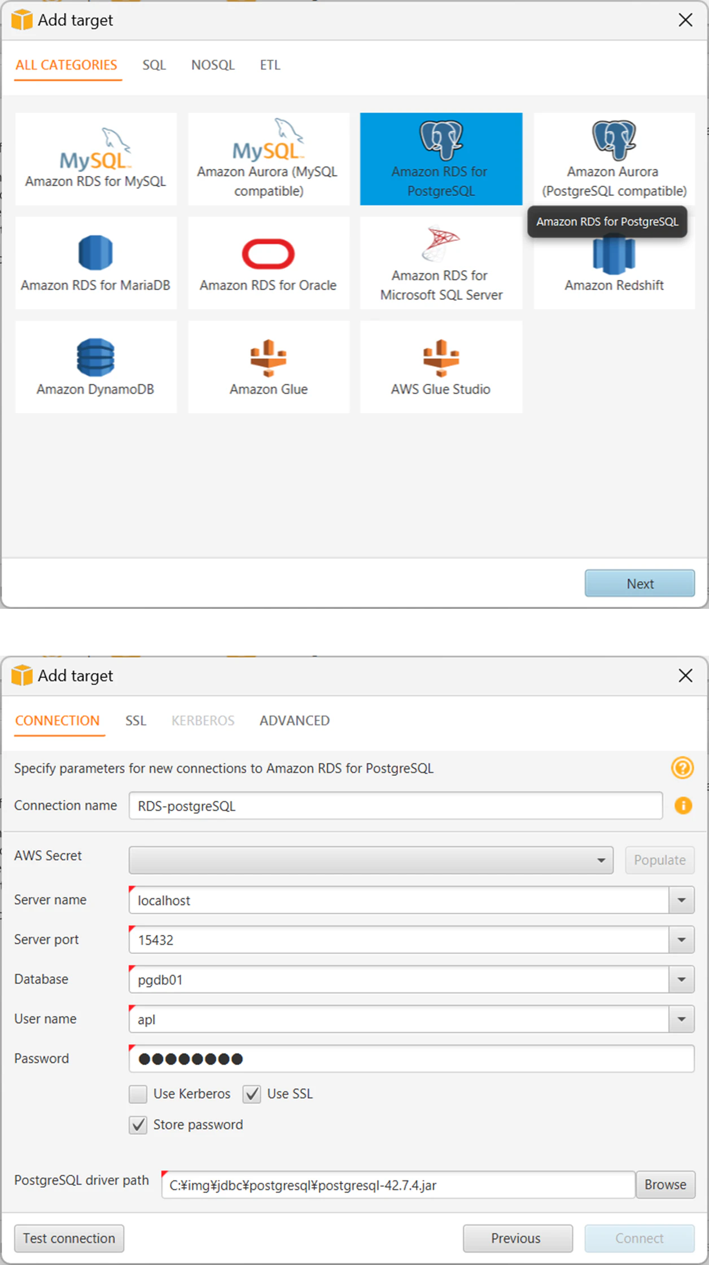Viewport: 709px width, 1265px height.
Task: Close the lower Add target connection dialog
Action: pyautogui.click(x=685, y=675)
